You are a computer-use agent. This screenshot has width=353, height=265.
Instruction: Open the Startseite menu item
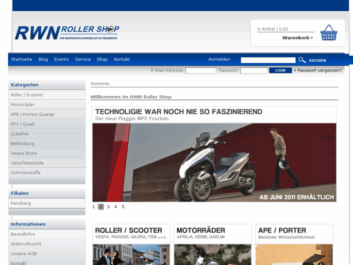point(22,59)
